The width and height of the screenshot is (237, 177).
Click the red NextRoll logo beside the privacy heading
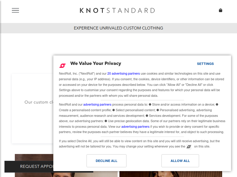point(63,65)
